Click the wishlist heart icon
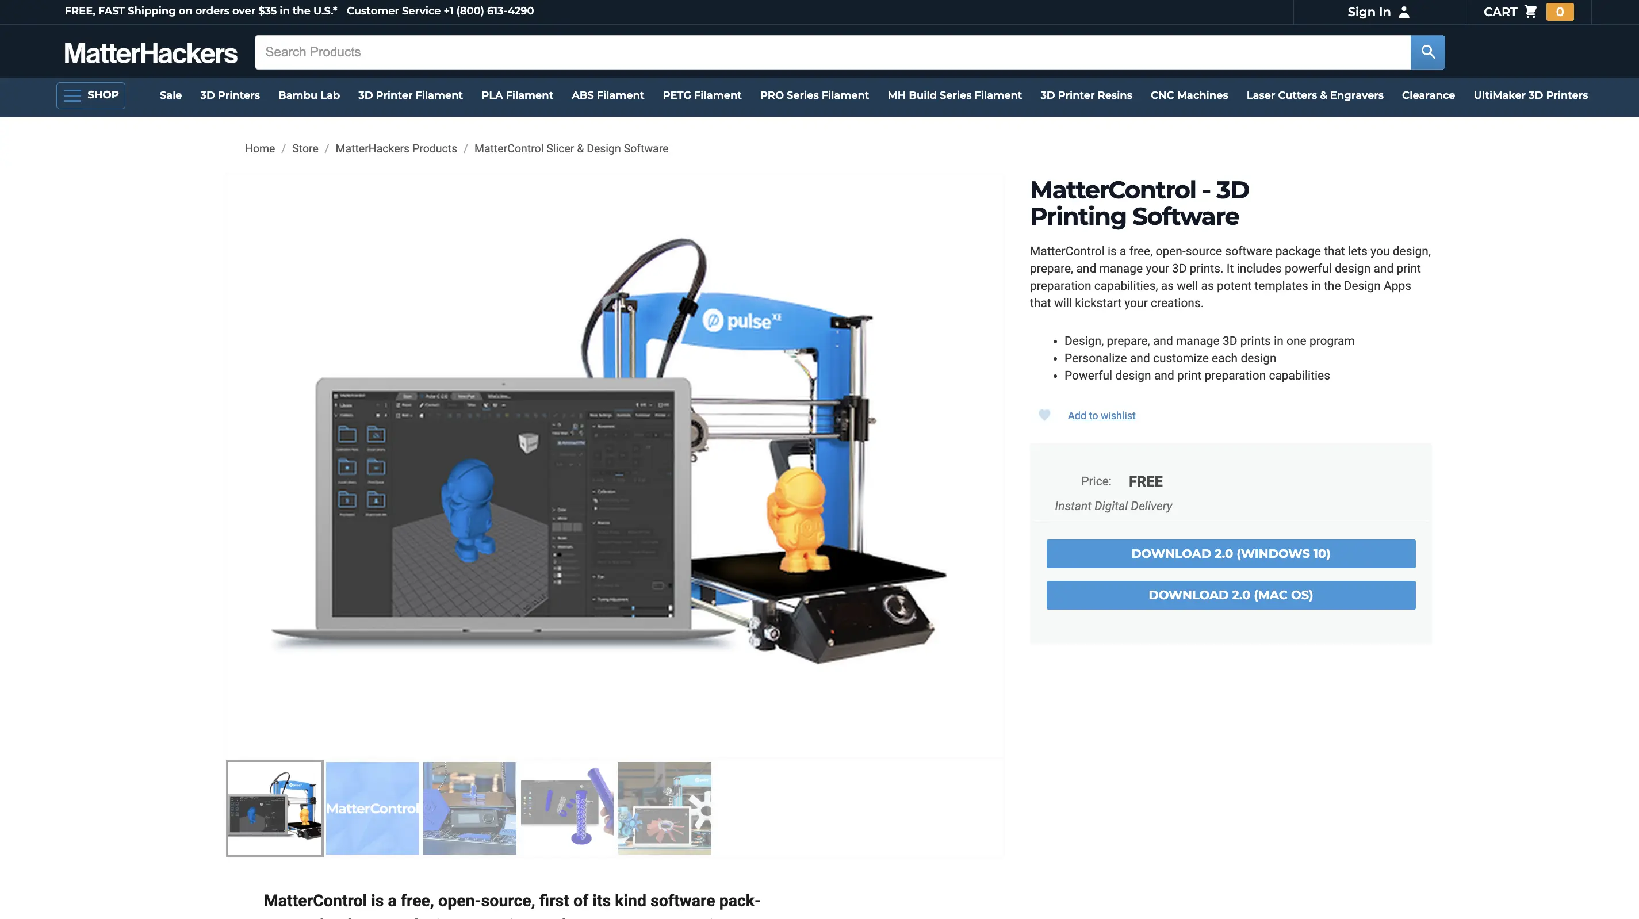Screen dimensions: 1639x919 [x=1044, y=416]
